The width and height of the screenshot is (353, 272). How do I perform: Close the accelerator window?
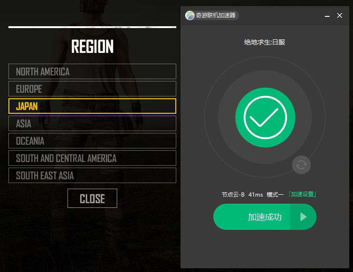tap(339, 15)
